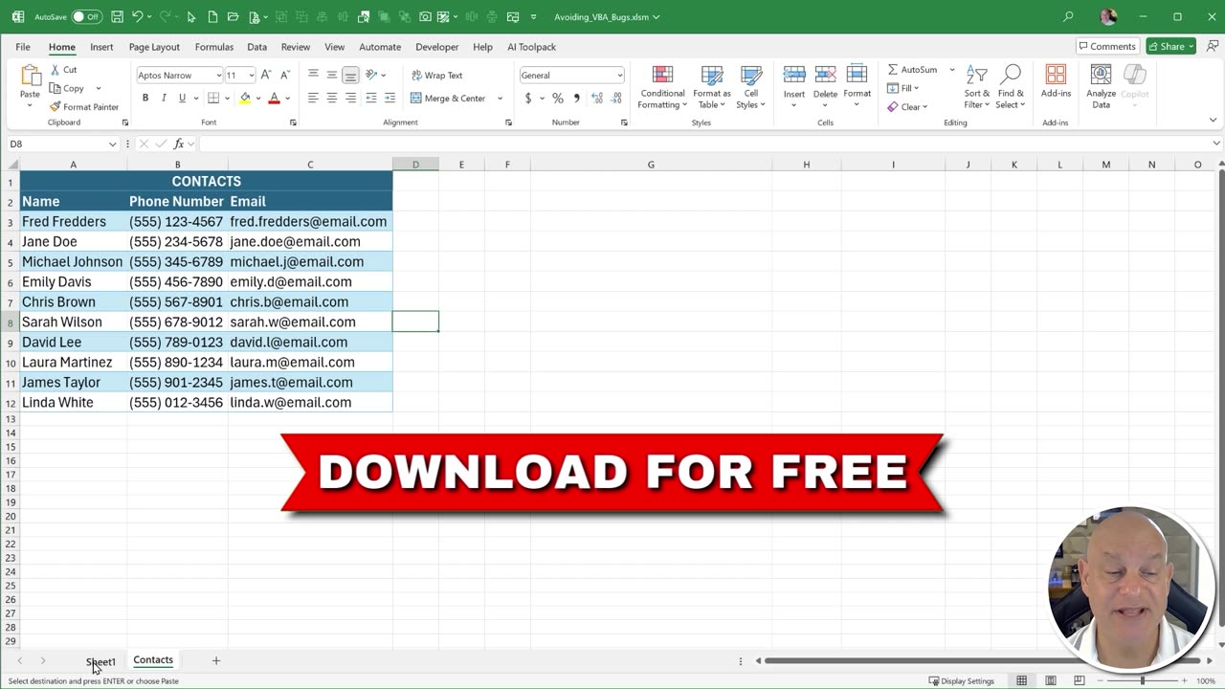Open the Sort & Filter dropdown

977,87
